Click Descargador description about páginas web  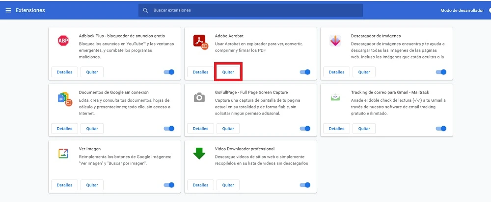[397, 50]
